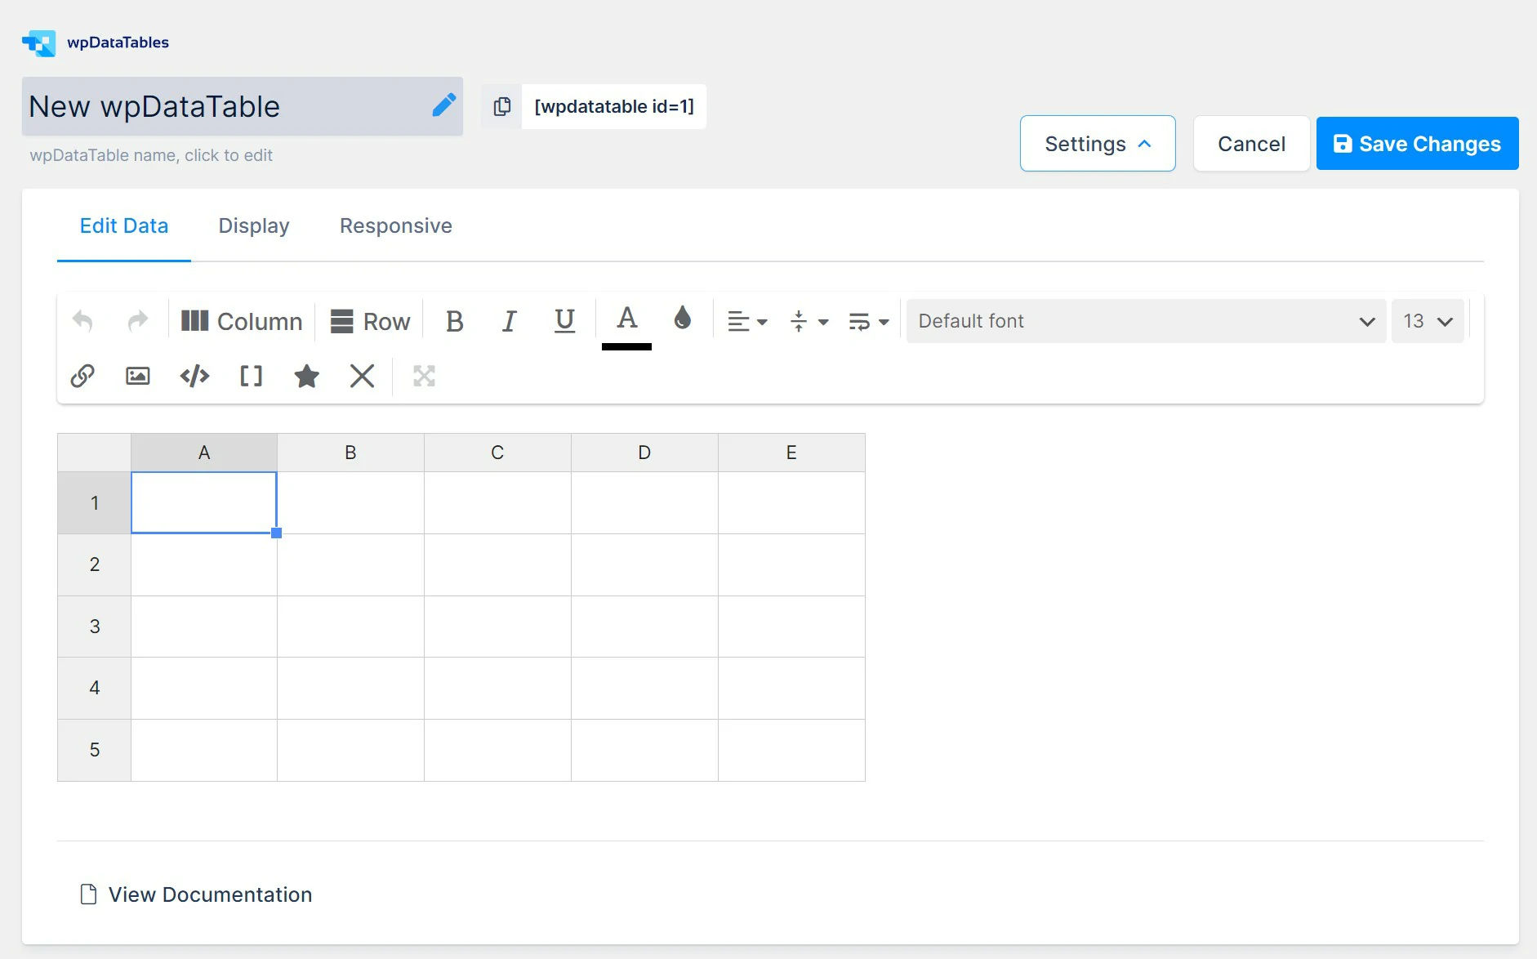
Task: Expand the Settings button
Action: (1098, 144)
